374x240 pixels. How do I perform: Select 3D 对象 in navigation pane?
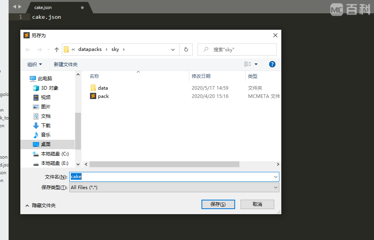pyautogui.click(x=49, y=88)
